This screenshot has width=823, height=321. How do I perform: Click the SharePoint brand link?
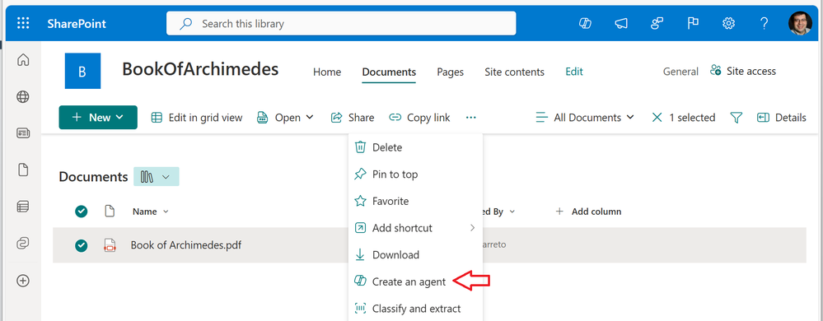(77, 24)
